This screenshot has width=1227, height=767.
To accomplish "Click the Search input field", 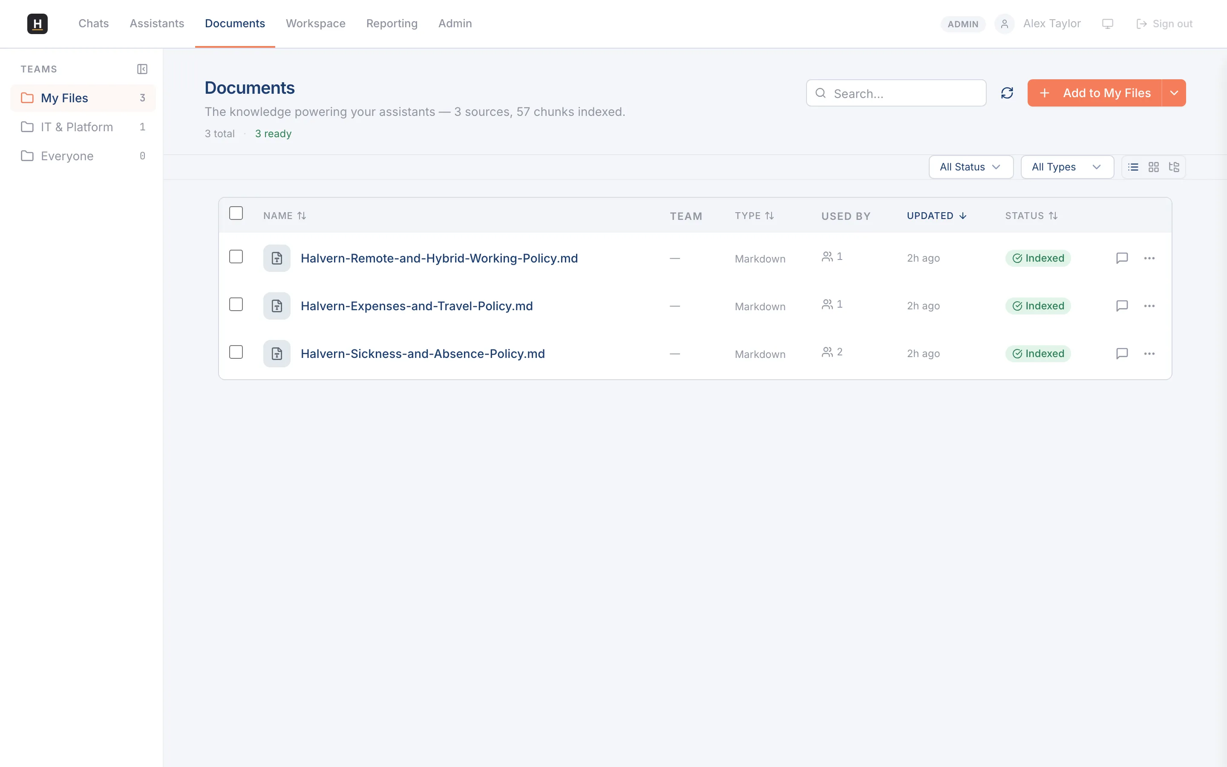I will coord(896,93).
